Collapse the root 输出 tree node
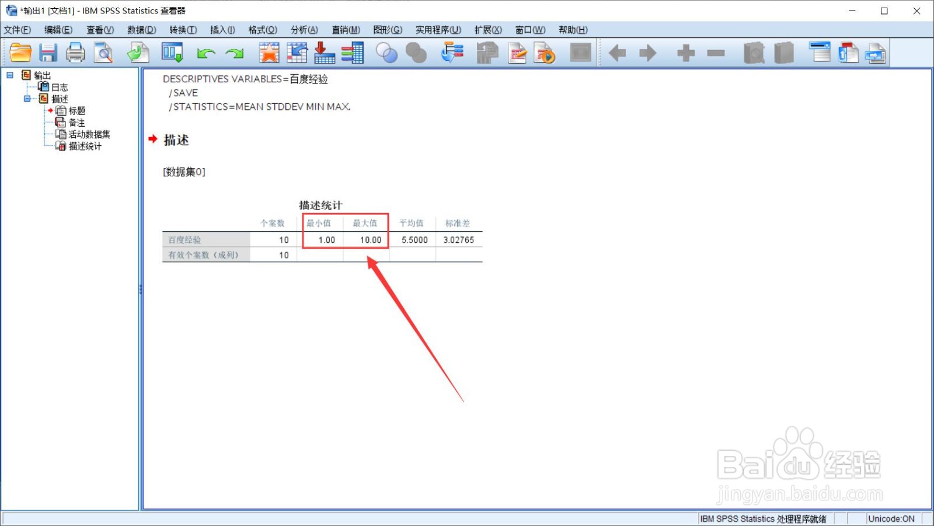The height and width of the screenshot is (526, 934). coord(10,75)
